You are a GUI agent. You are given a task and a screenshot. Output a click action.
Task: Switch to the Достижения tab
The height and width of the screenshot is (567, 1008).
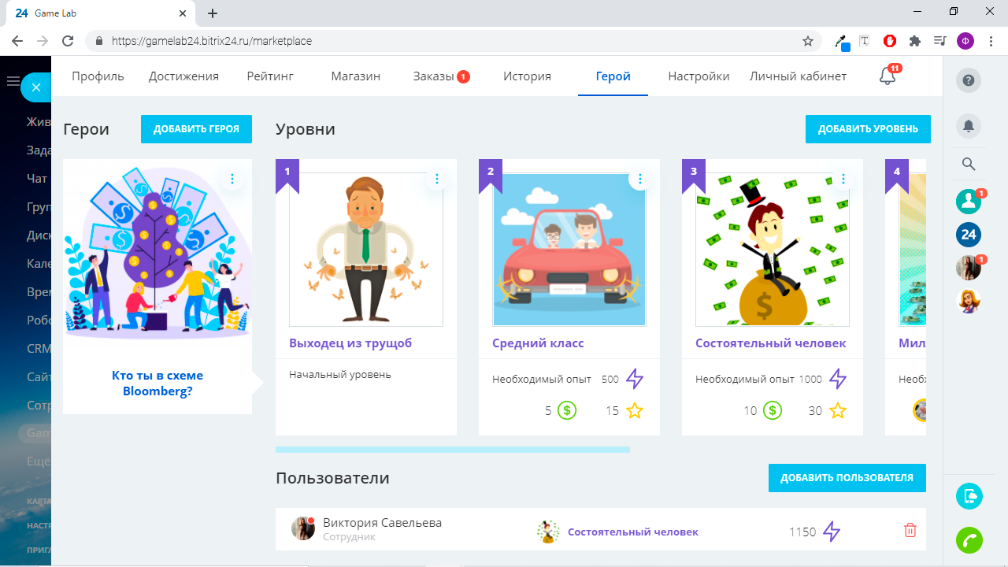(x=183, y=76)
